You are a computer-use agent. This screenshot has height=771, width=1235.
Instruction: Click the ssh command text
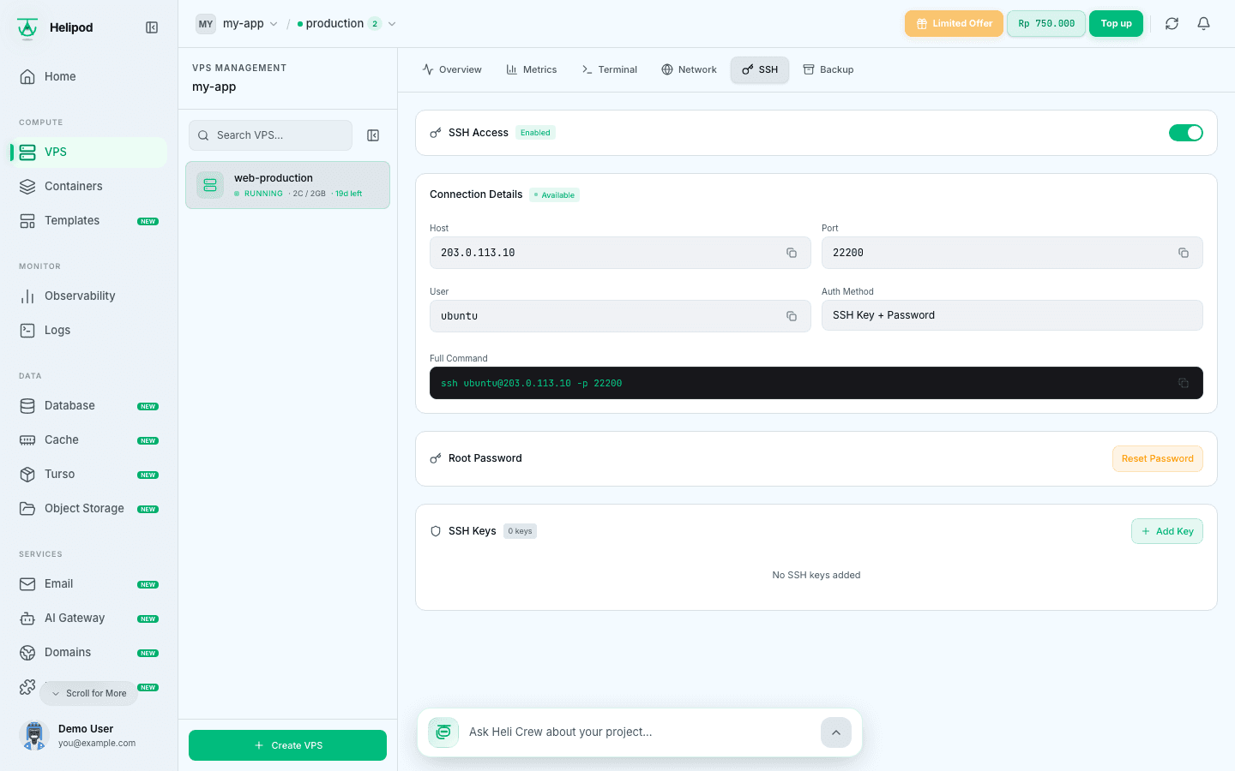(x=531, y=383)
